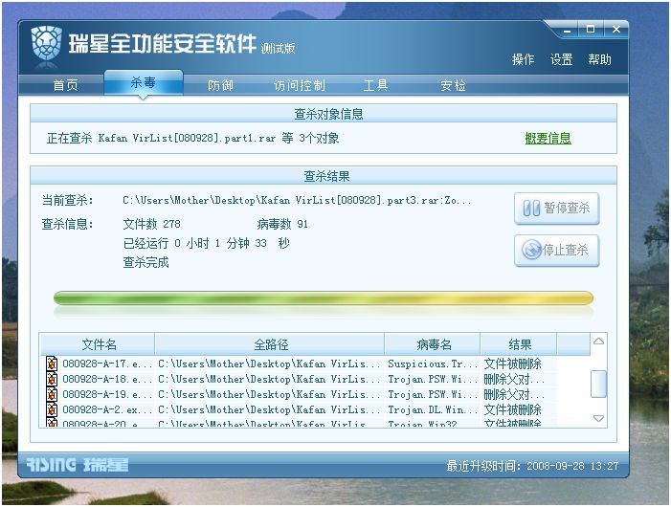This screenshot has height=507, width=671.
Task: Close the Rising security window
Action: pyautogui.click(x=616, y=29)
